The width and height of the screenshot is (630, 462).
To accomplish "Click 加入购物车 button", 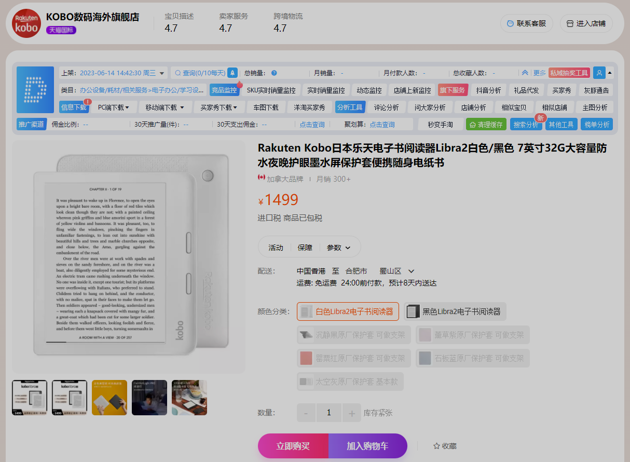I will 368,446.
